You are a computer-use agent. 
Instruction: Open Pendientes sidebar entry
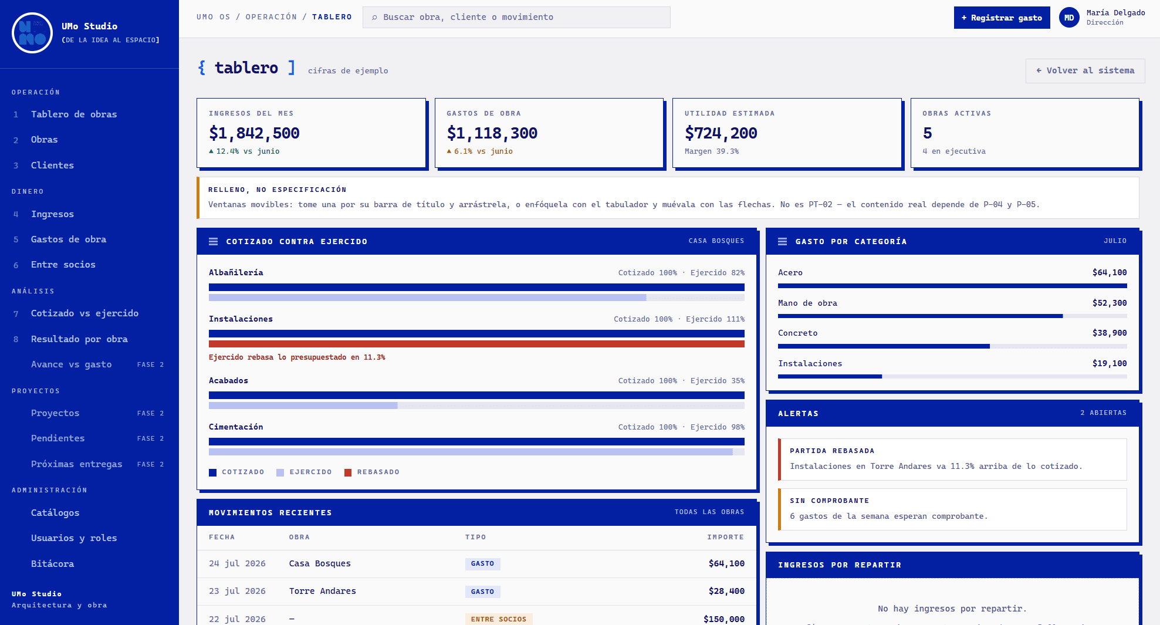coord(89,438)
